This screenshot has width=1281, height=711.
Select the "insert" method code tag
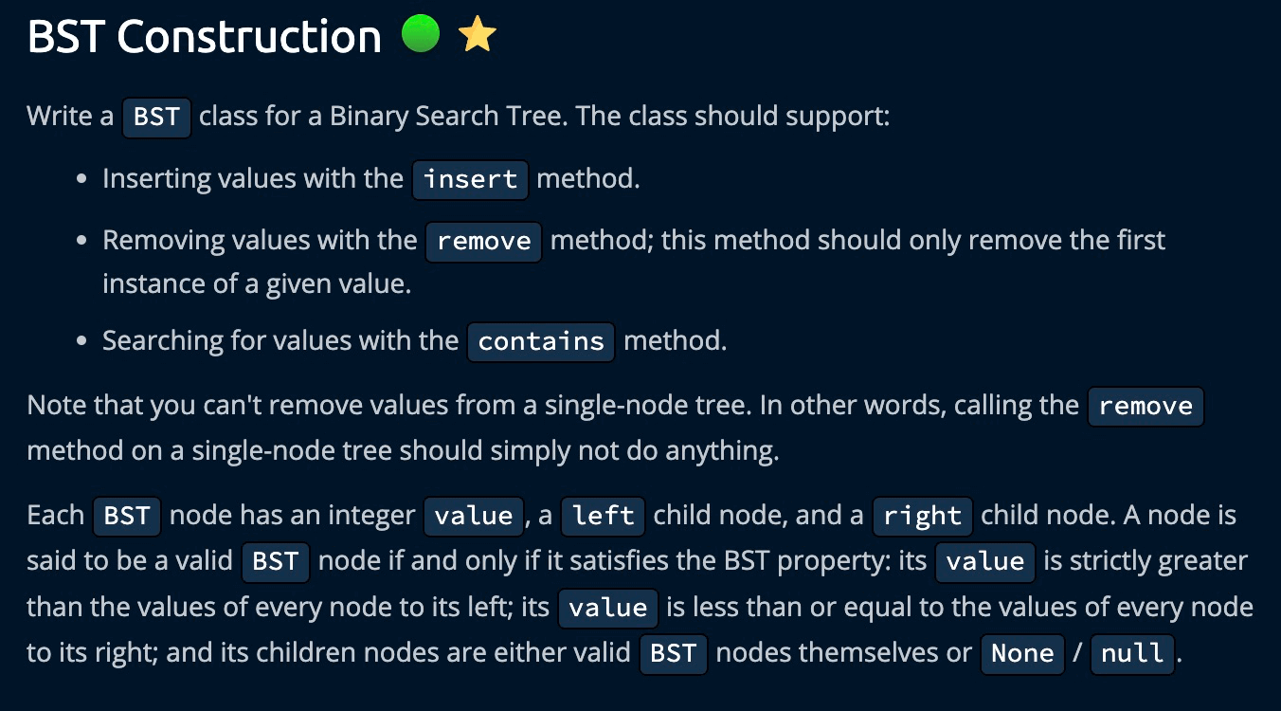pyautogui.click(x=470, y=179)
